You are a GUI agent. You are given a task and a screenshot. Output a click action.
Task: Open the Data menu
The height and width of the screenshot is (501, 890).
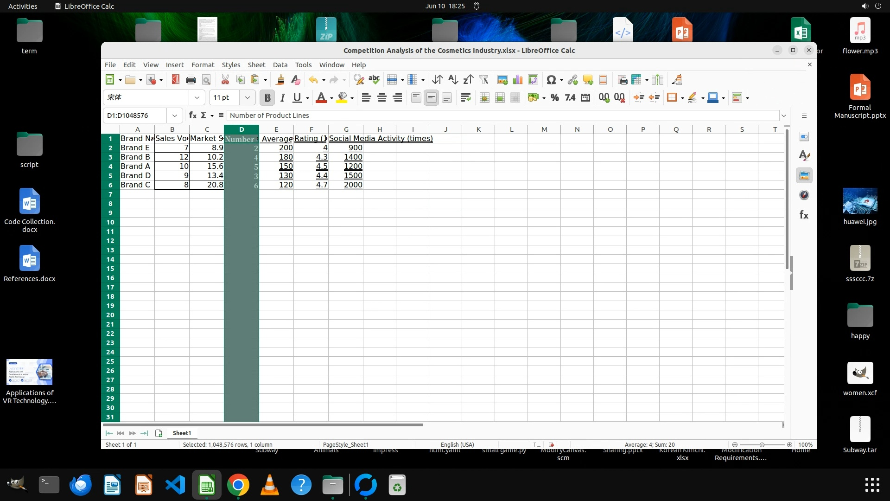point(280,65)
